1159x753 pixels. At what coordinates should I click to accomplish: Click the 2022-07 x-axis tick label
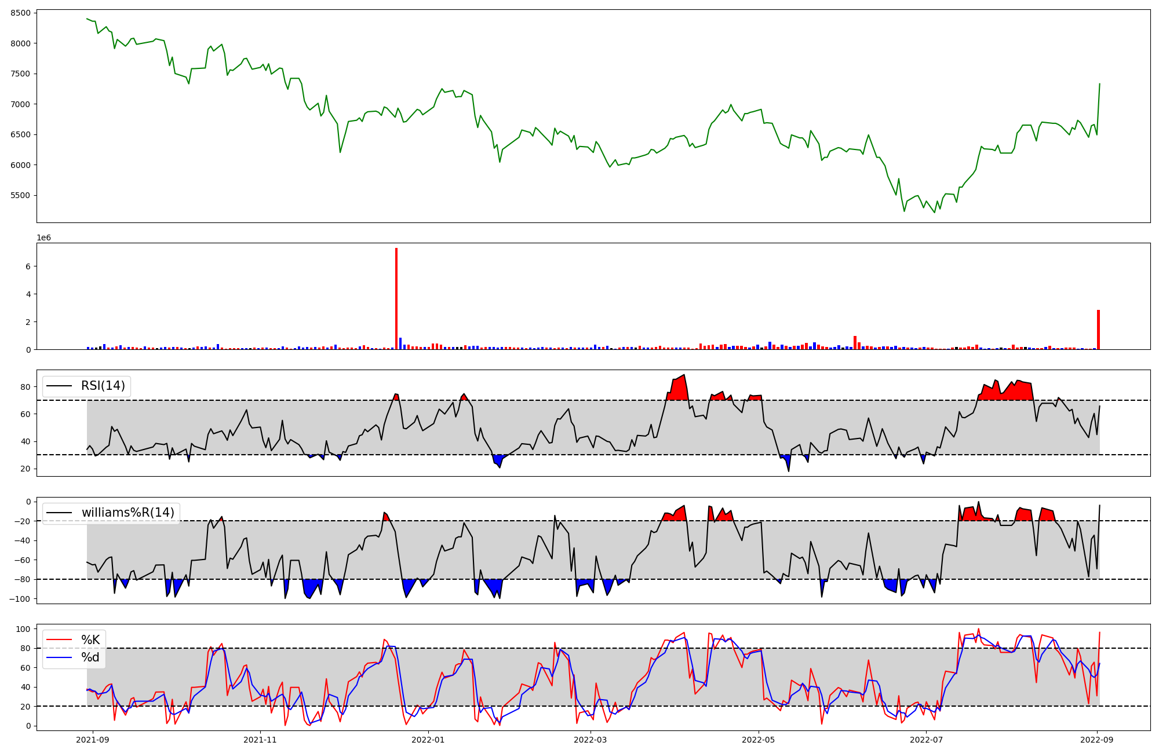click(x=927, y=740)
